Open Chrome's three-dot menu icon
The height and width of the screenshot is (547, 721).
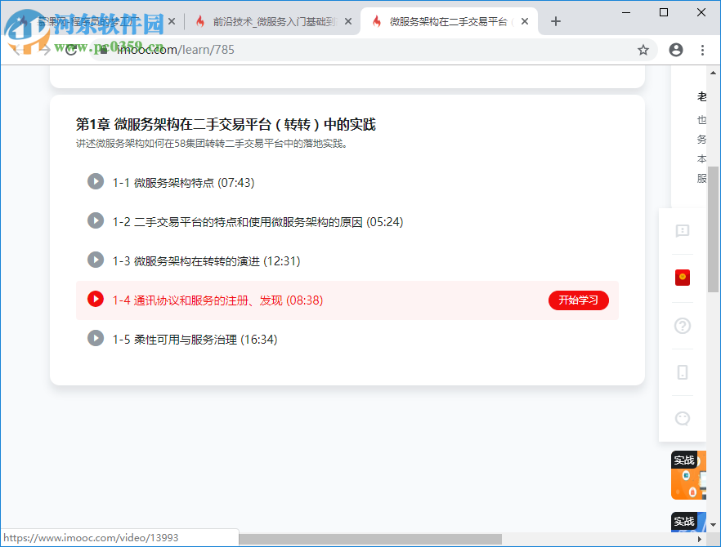click(702, 50)
